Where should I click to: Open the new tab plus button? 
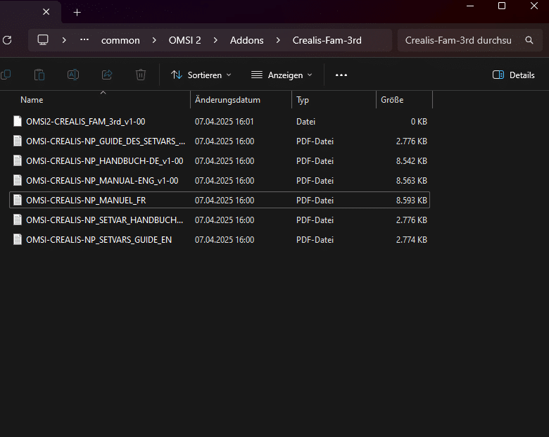[x=77, y=12]
